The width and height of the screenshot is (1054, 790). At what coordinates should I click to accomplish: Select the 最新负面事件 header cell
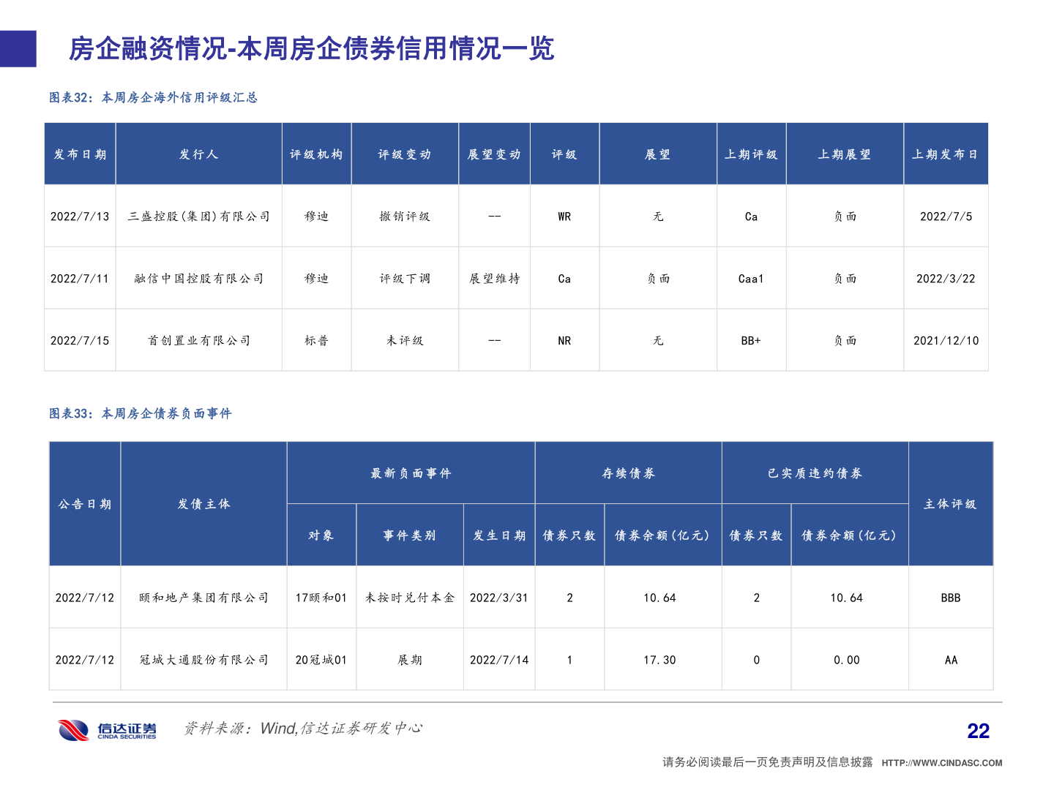click(x=411, y=473)
